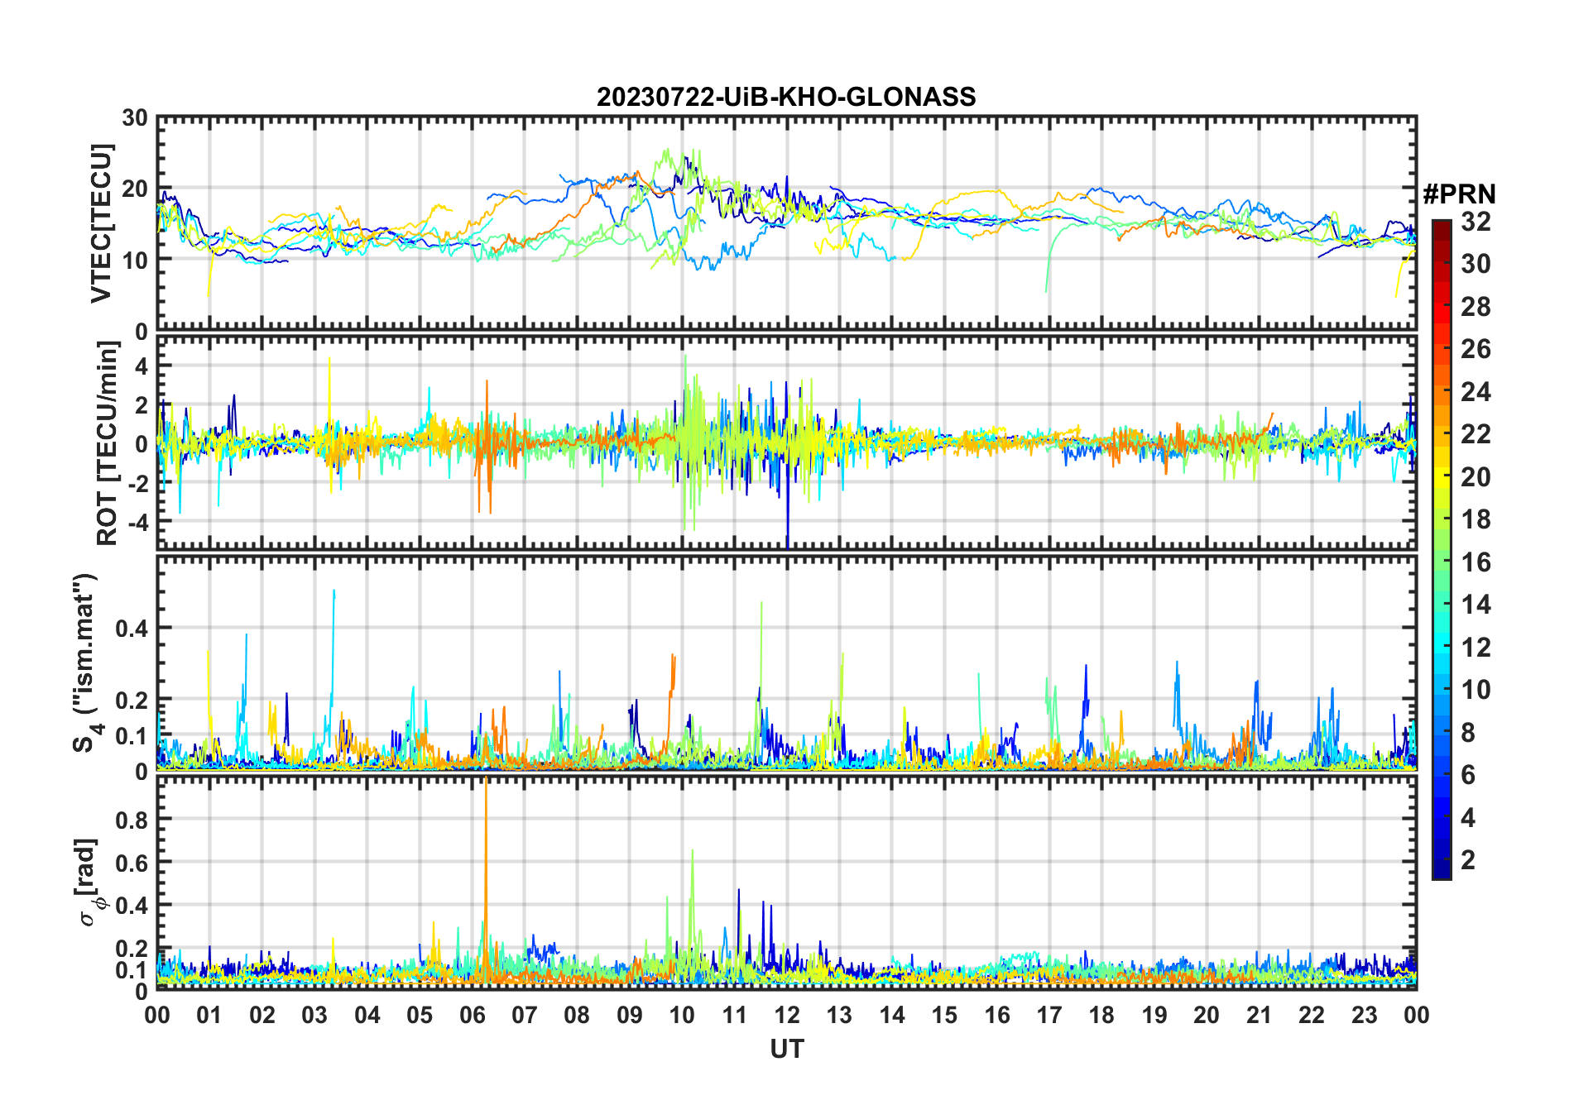1574x1100 pixels.
Task: Click the PRN colorbar gradient strip
Action: coord(1442,549)
